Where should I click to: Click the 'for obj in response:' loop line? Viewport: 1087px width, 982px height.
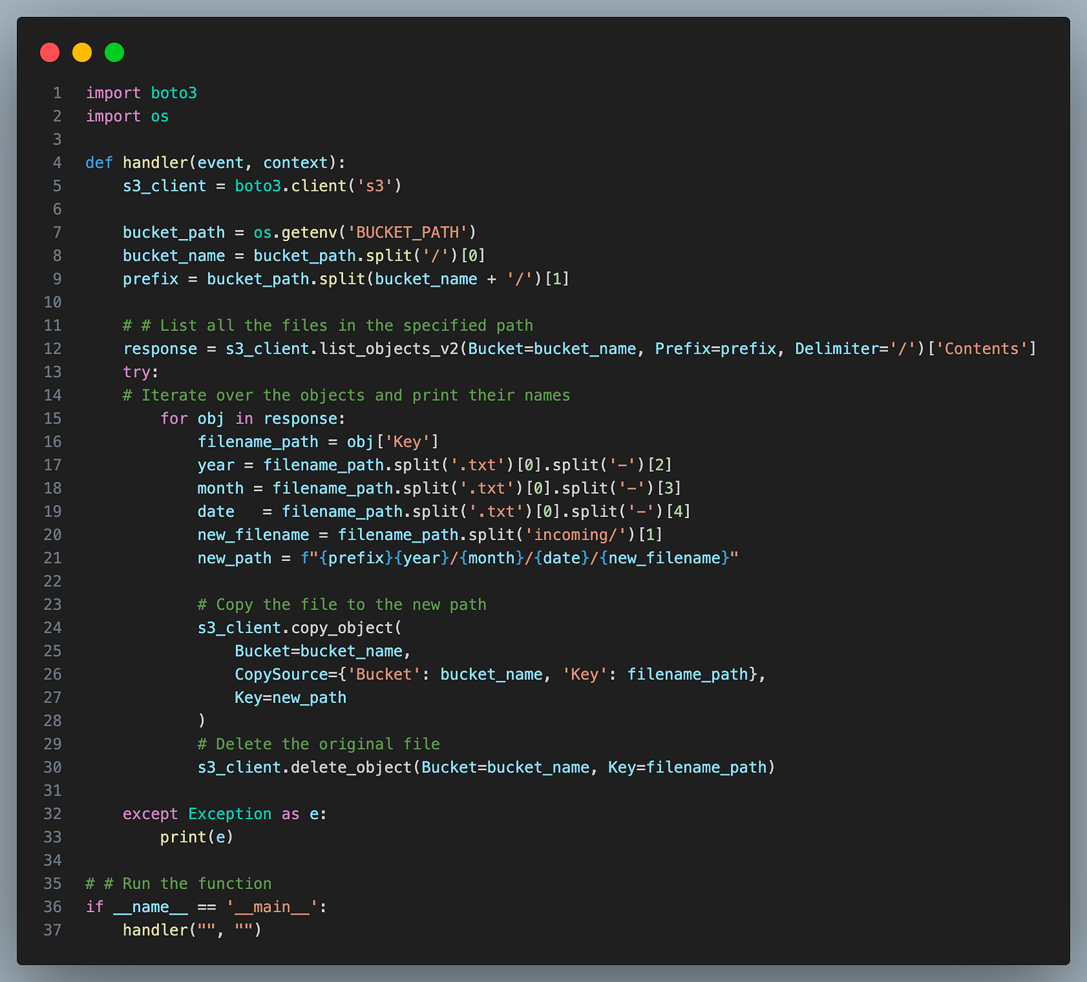point(253,418)
